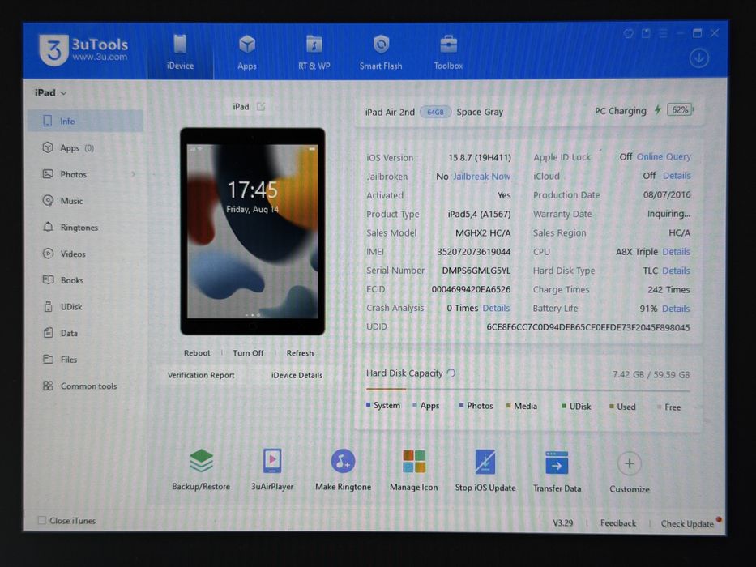The image size is (756, 567).
Task: Toggle the Close iTunes checkbox
Action: [42, 520]
